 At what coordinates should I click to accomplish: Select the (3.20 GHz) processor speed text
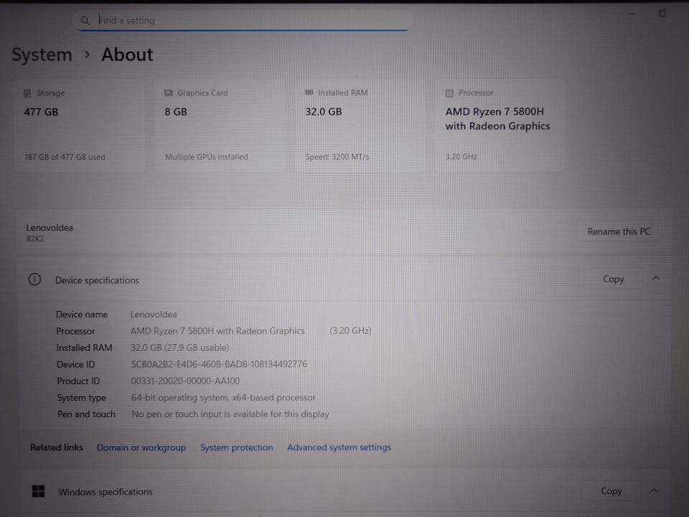coord(350,330)
